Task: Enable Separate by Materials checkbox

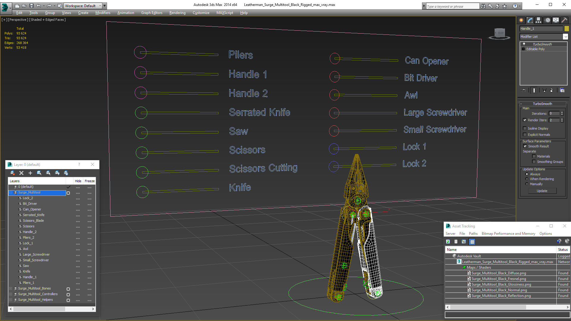Action: point(534,156)
